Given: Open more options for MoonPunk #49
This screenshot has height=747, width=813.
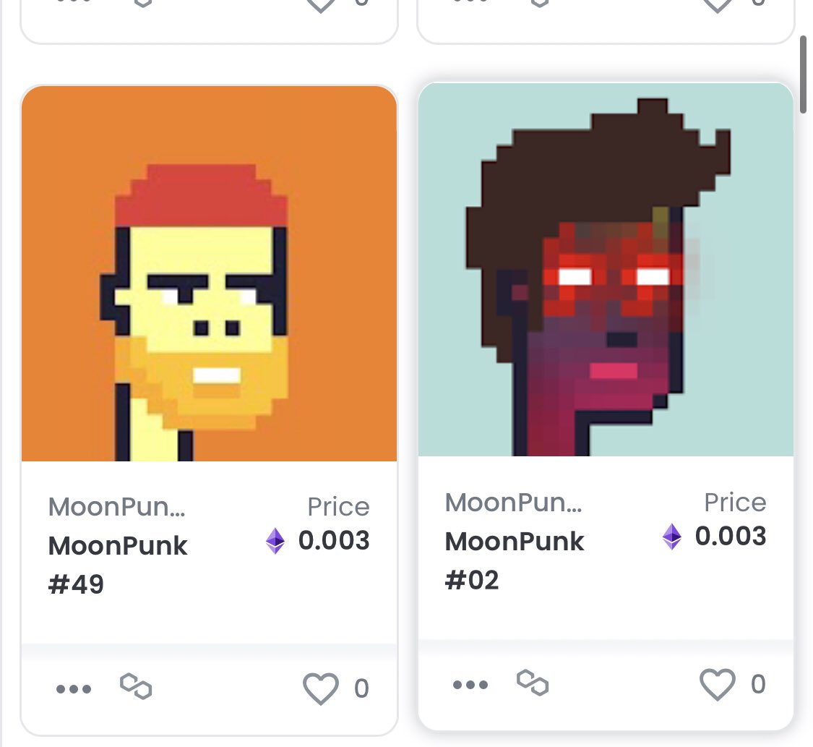Looking at the screenshot, I should 74,689.
